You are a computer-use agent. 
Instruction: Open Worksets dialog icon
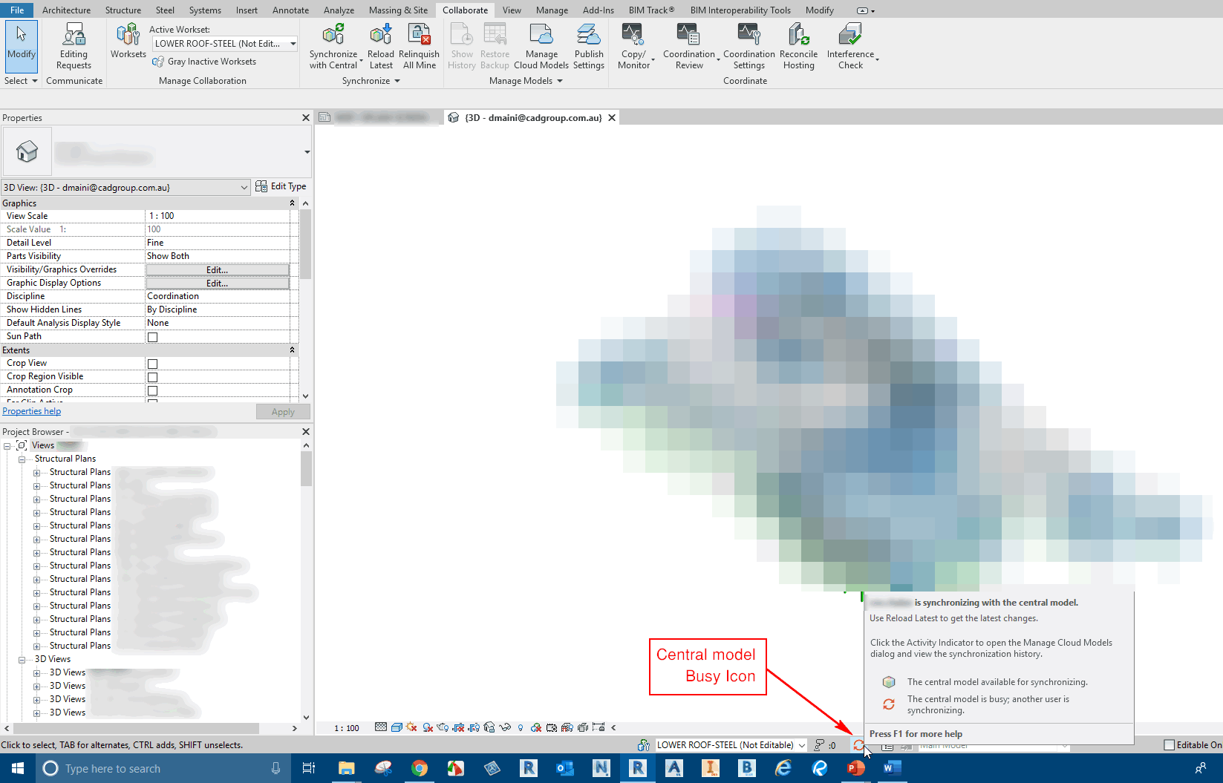tap(128, 34)
